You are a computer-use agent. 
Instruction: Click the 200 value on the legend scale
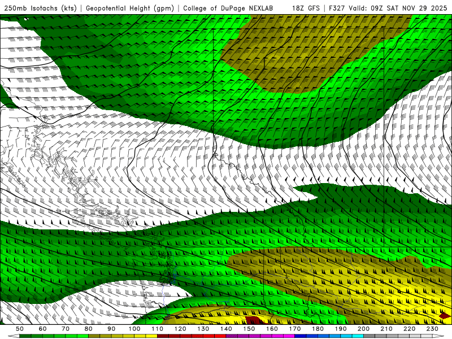tap(363, 329)
